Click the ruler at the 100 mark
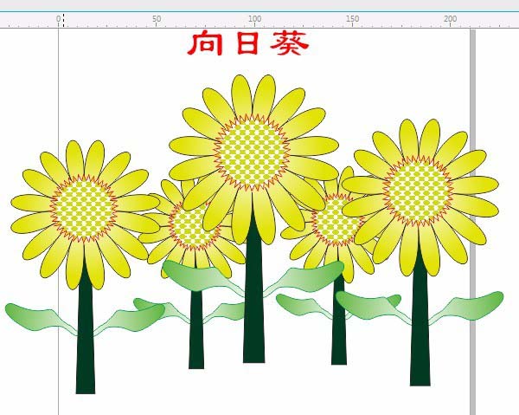The width and height of the screenshot is (519, 415). coord(254,19)
